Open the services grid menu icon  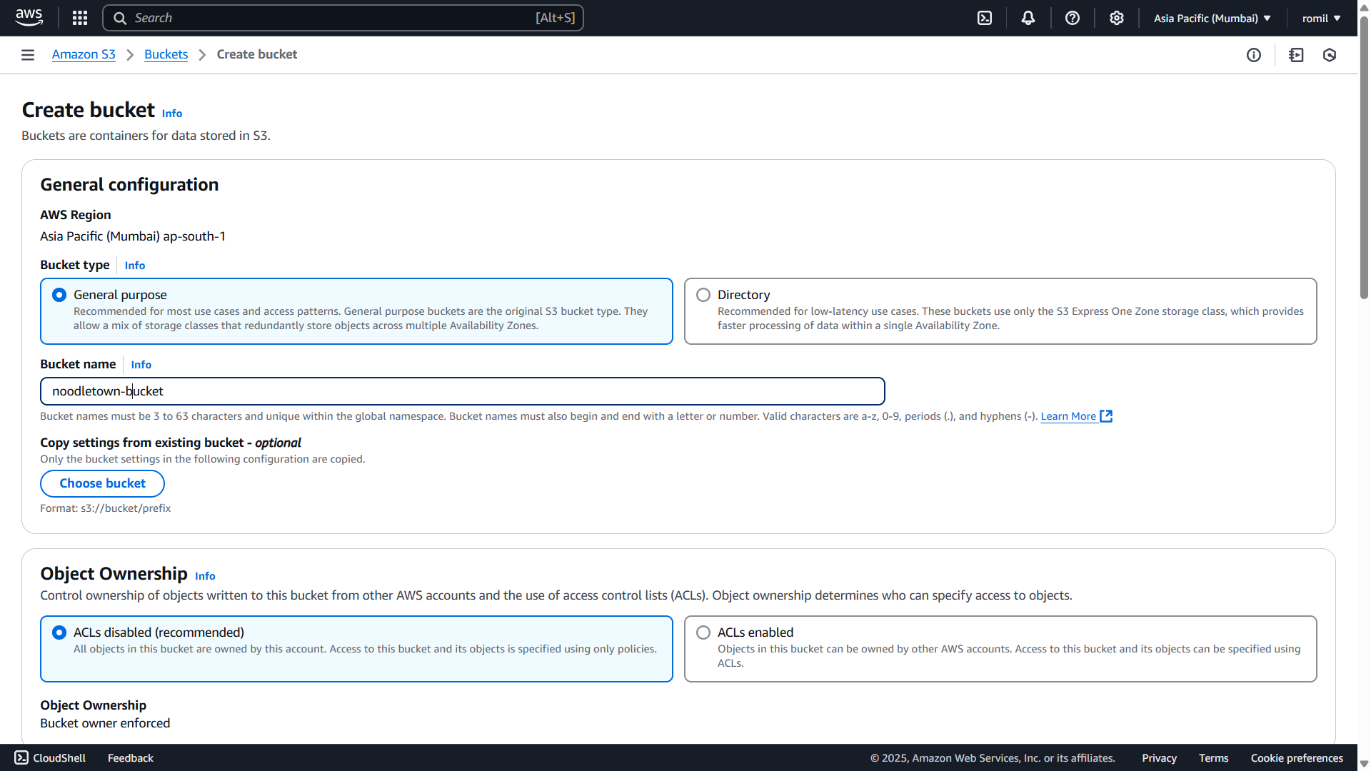pyautogui.click(x=80, y=18)
